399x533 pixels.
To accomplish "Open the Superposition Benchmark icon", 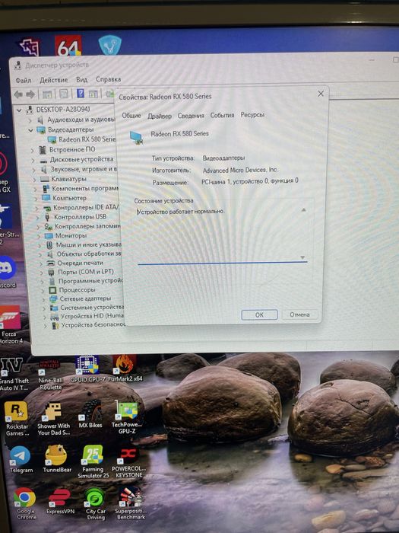I will pos(131,503).
